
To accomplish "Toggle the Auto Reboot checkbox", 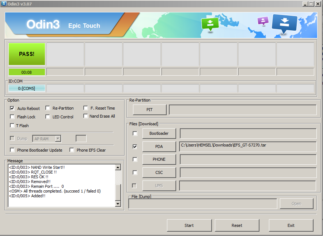I will [12, 108].
